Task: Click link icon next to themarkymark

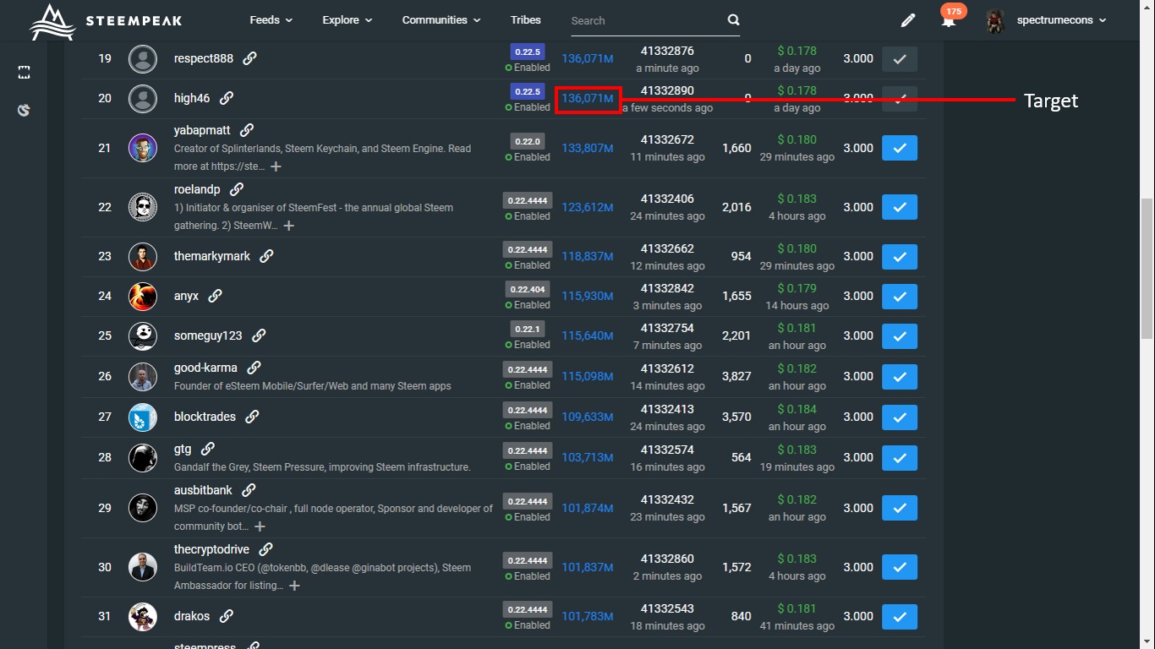Action: (266, 256)
